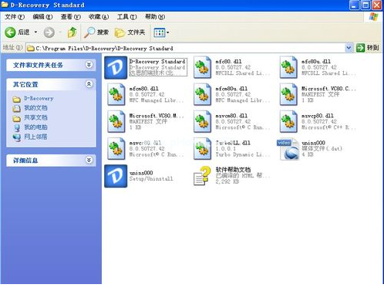The image size is (384, 298).
Task: Expand the 详细信息 panel
Action: [x=89, y=160]
